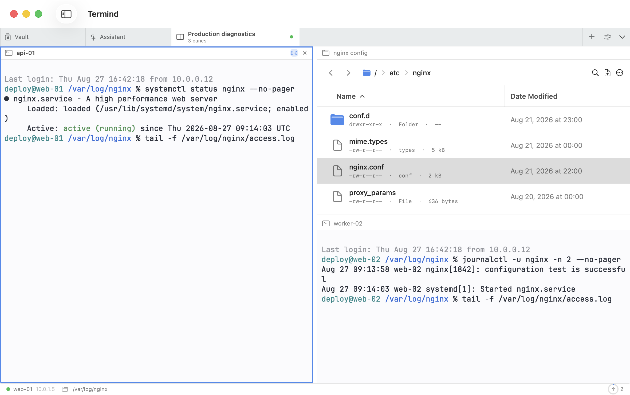The image size is (630, 395).
Task: Click the conf.d folder icon
Action: tap(337, 120)
